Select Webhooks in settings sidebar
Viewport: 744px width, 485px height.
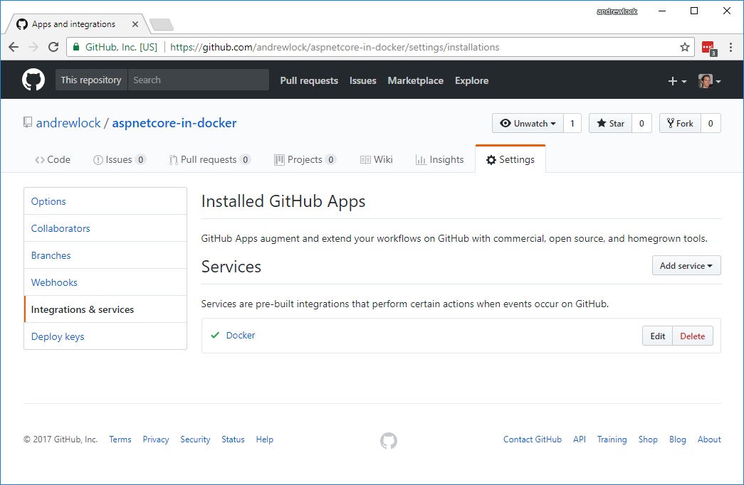click(105, 282)
